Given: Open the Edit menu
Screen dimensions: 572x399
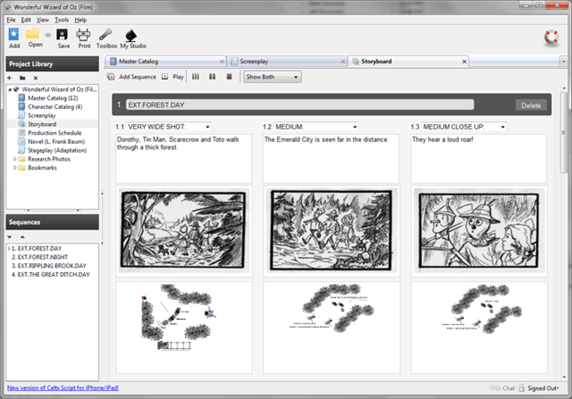Looking at the screenshot, I should point(26,20).
